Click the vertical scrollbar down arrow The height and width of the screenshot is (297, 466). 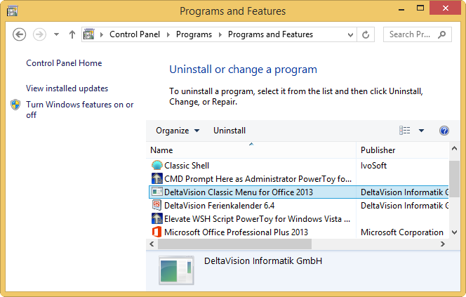454,232
